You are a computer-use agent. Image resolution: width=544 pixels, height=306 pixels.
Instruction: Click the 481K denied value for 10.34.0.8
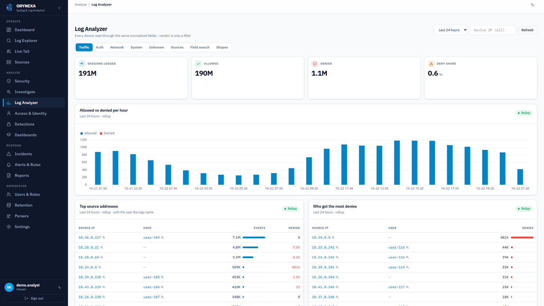[x=296, y=267]
